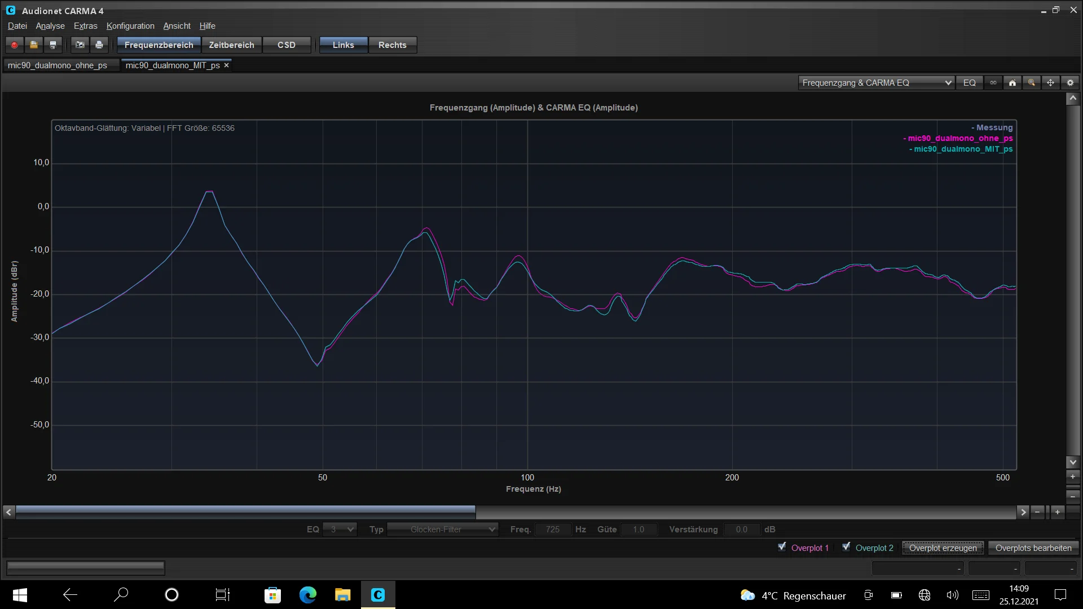The height and width of the screenshot is (609, 1083).
Task: Activate the magnifier zoom tool
Action: tap(1032, 83)
